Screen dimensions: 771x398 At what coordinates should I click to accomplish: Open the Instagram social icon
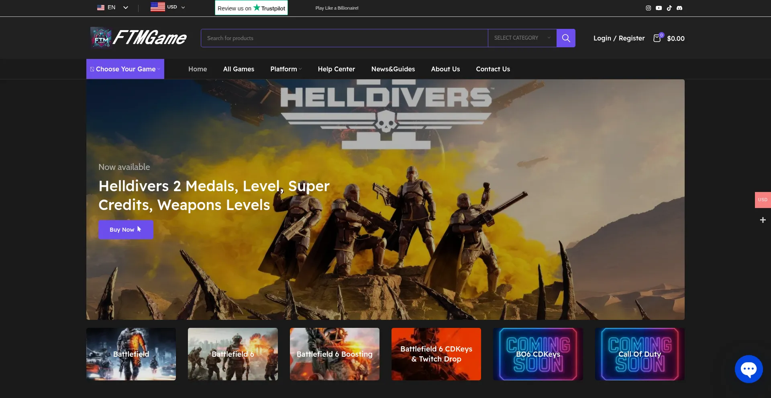pos(648,8)
